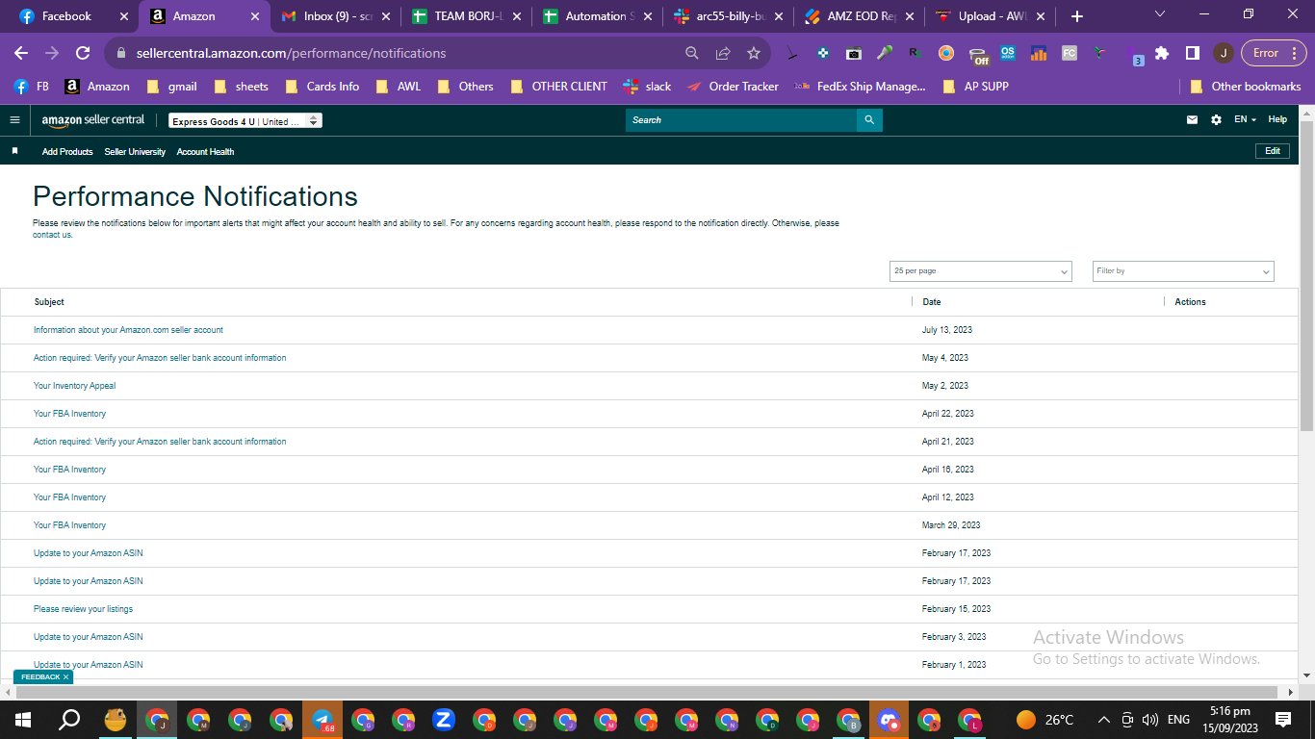
Task: Toggle the Chrome side panel icon
Action: [1192, 53]
